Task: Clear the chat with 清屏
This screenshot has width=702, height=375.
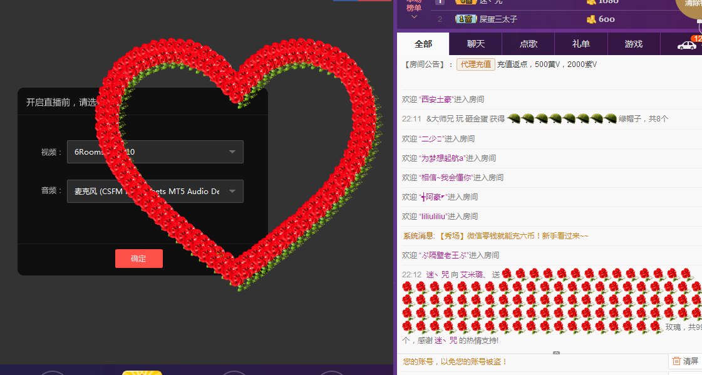Action: [686, 361]
